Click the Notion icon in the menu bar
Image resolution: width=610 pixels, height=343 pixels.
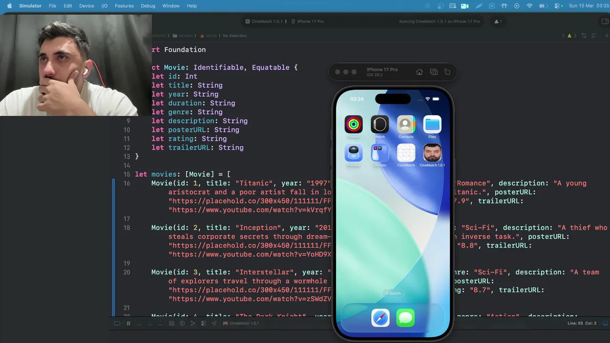pyautogui.click(x=491, y=6)
